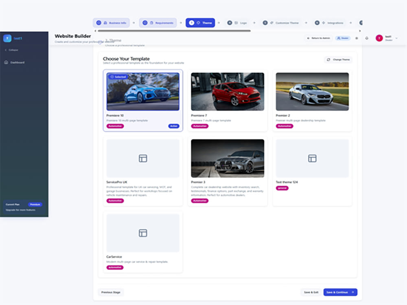
Task: Click the layout icon in Test theme 124 card
Action: click(x=312, y=159)
